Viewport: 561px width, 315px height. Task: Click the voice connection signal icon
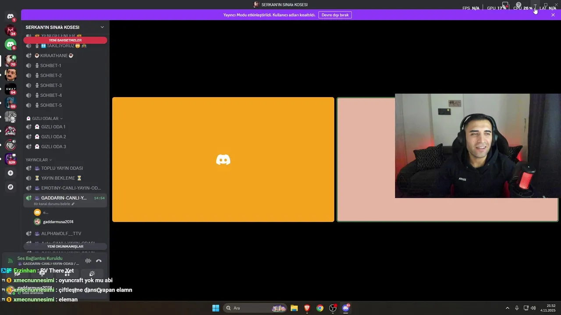(x=10, y=261)
